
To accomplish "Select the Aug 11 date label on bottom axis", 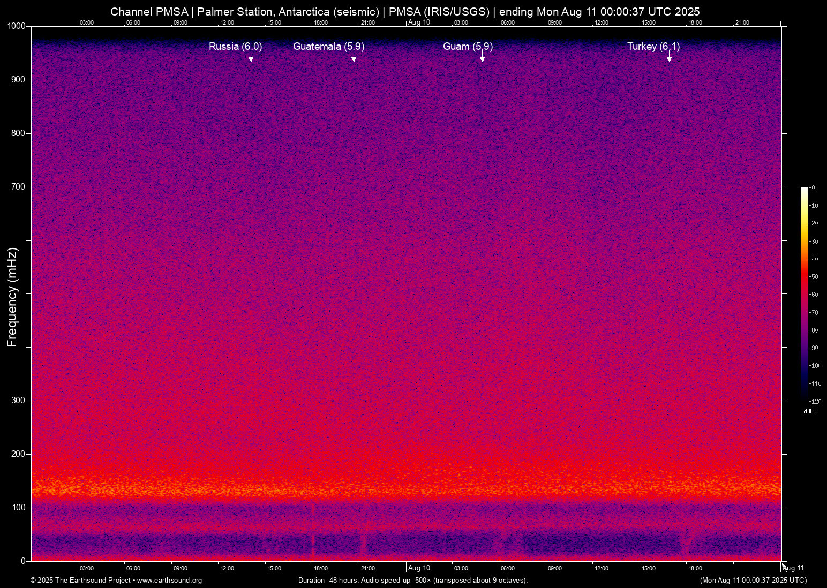I will (x=793, y=568).
